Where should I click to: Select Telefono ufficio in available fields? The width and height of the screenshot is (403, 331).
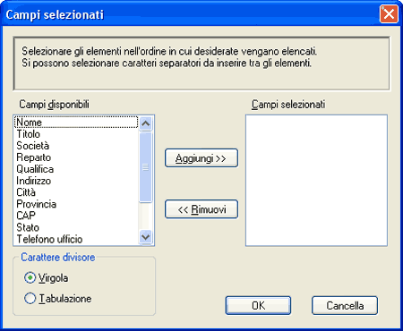pos(76,239)
